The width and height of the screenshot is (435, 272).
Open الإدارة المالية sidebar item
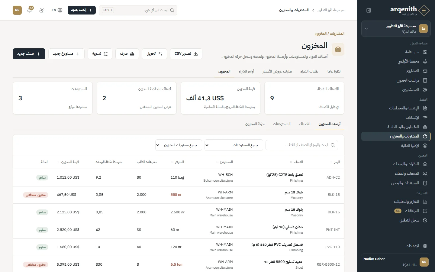[x=396, y=146]
